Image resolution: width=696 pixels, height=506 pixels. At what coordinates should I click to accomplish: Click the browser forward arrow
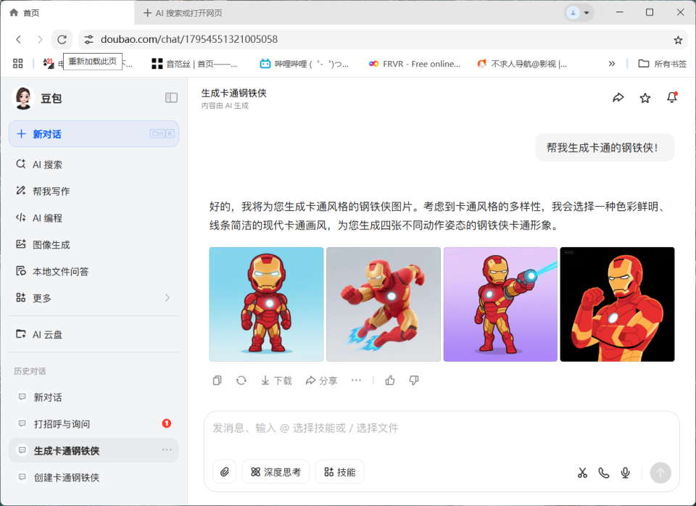40,39
